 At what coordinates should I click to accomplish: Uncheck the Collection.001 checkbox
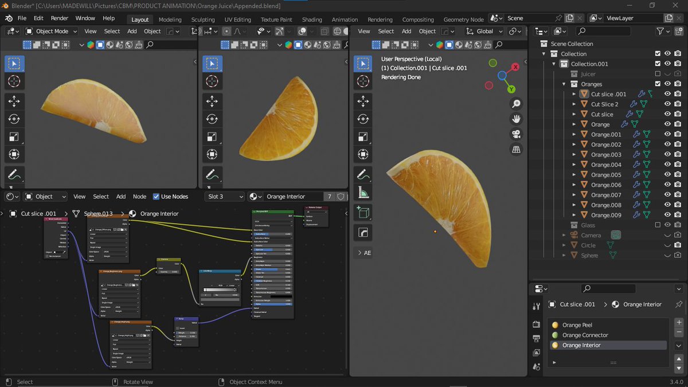[658, 64]
